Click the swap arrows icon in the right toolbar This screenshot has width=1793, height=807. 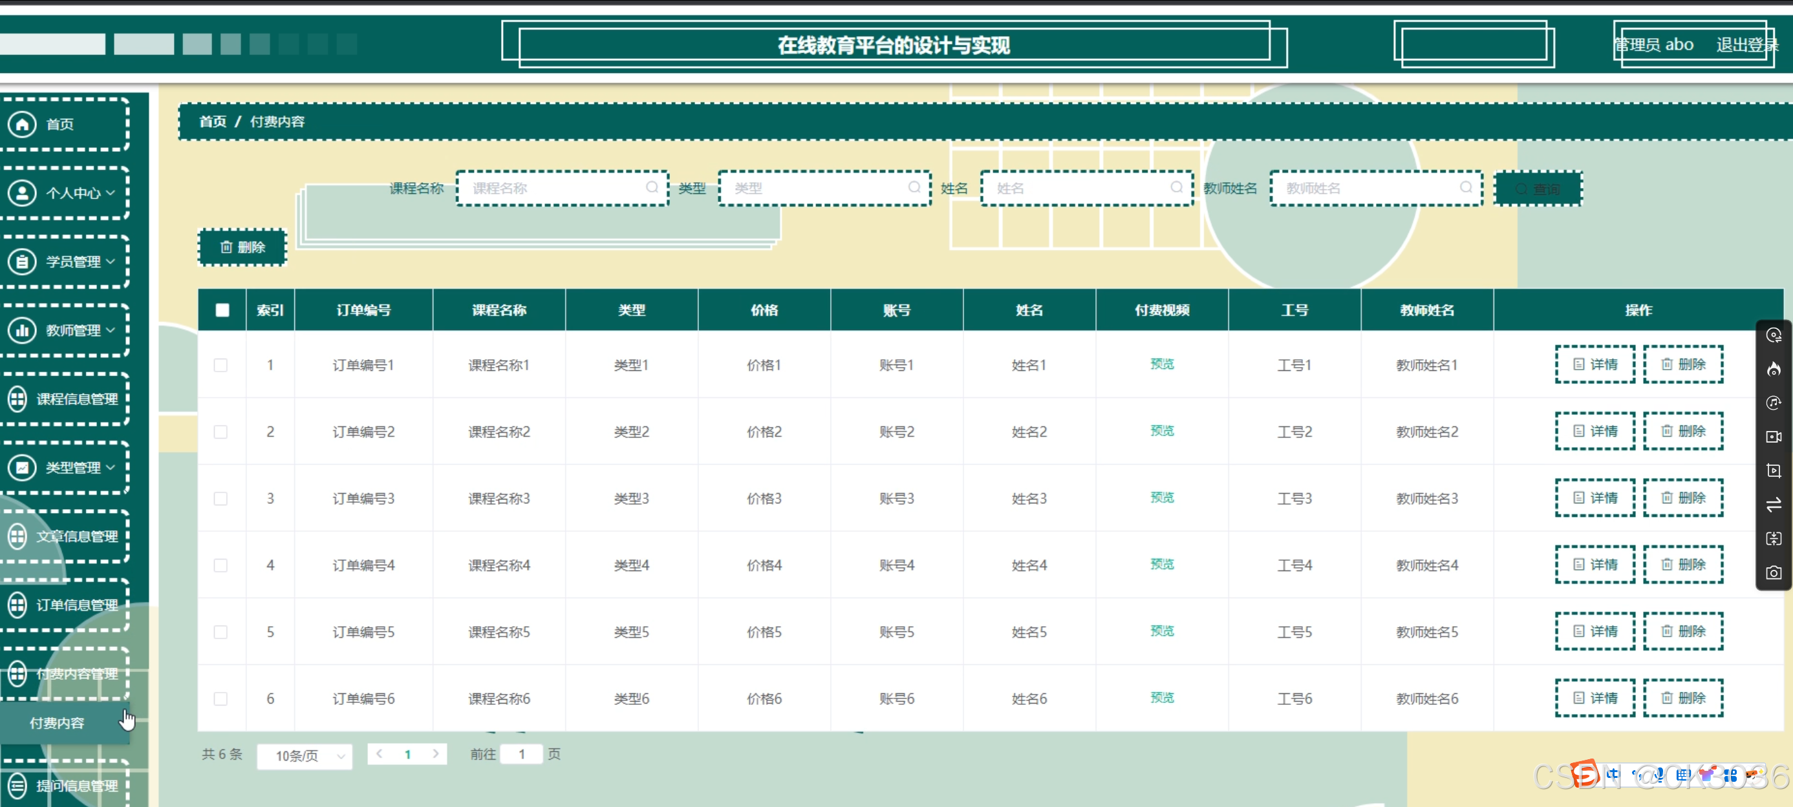click(1774, 505)
